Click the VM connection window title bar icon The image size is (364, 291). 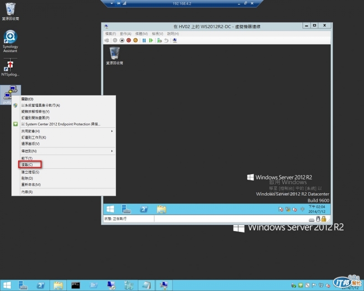[106, 26]
